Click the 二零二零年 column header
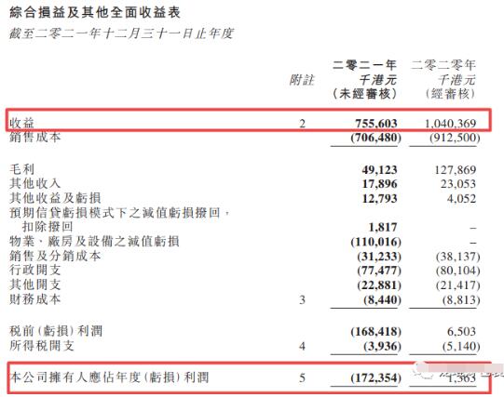The width and height of the screenshot is (504, 397). tap(443, 65)
